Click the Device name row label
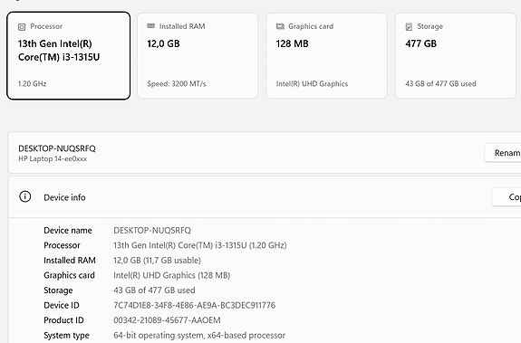 [68, 231]
